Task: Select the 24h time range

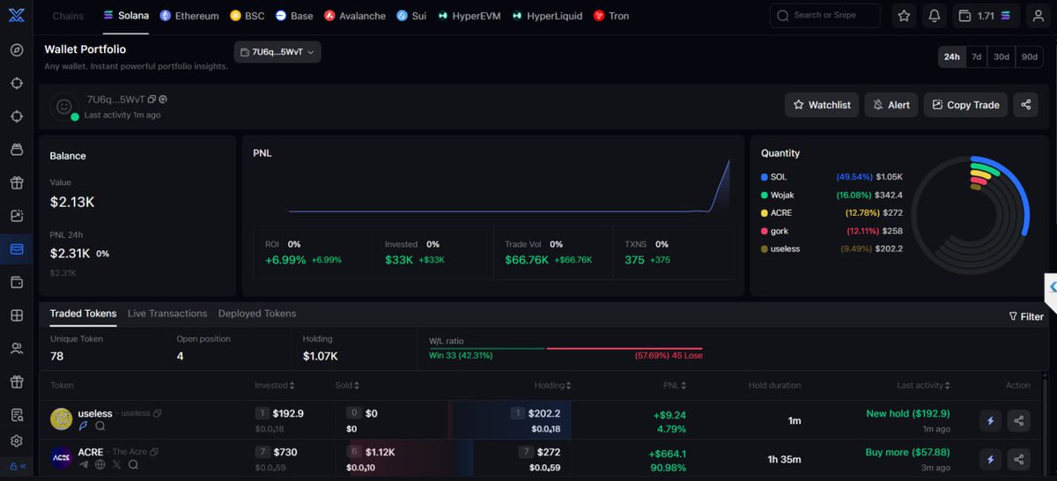Action: (952, 56)
